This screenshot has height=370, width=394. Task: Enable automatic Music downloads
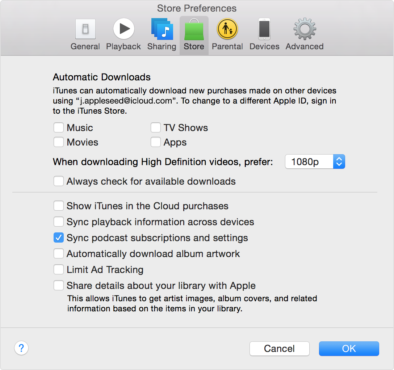[x=59, y=128]
